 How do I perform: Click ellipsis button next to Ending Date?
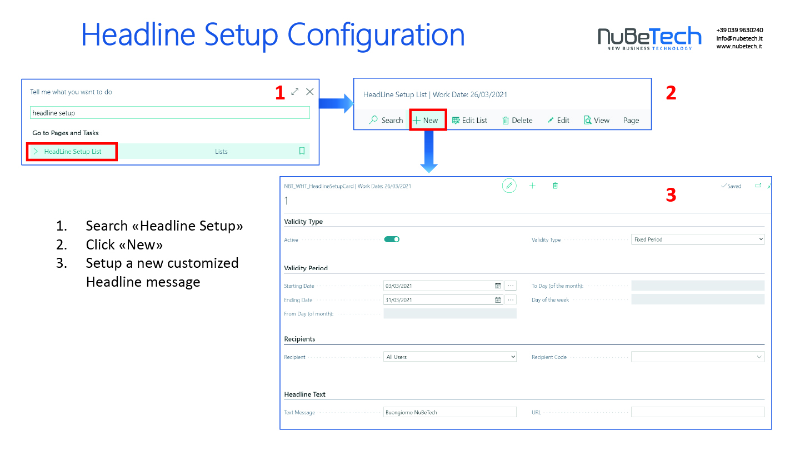click(x=511, y=300)
